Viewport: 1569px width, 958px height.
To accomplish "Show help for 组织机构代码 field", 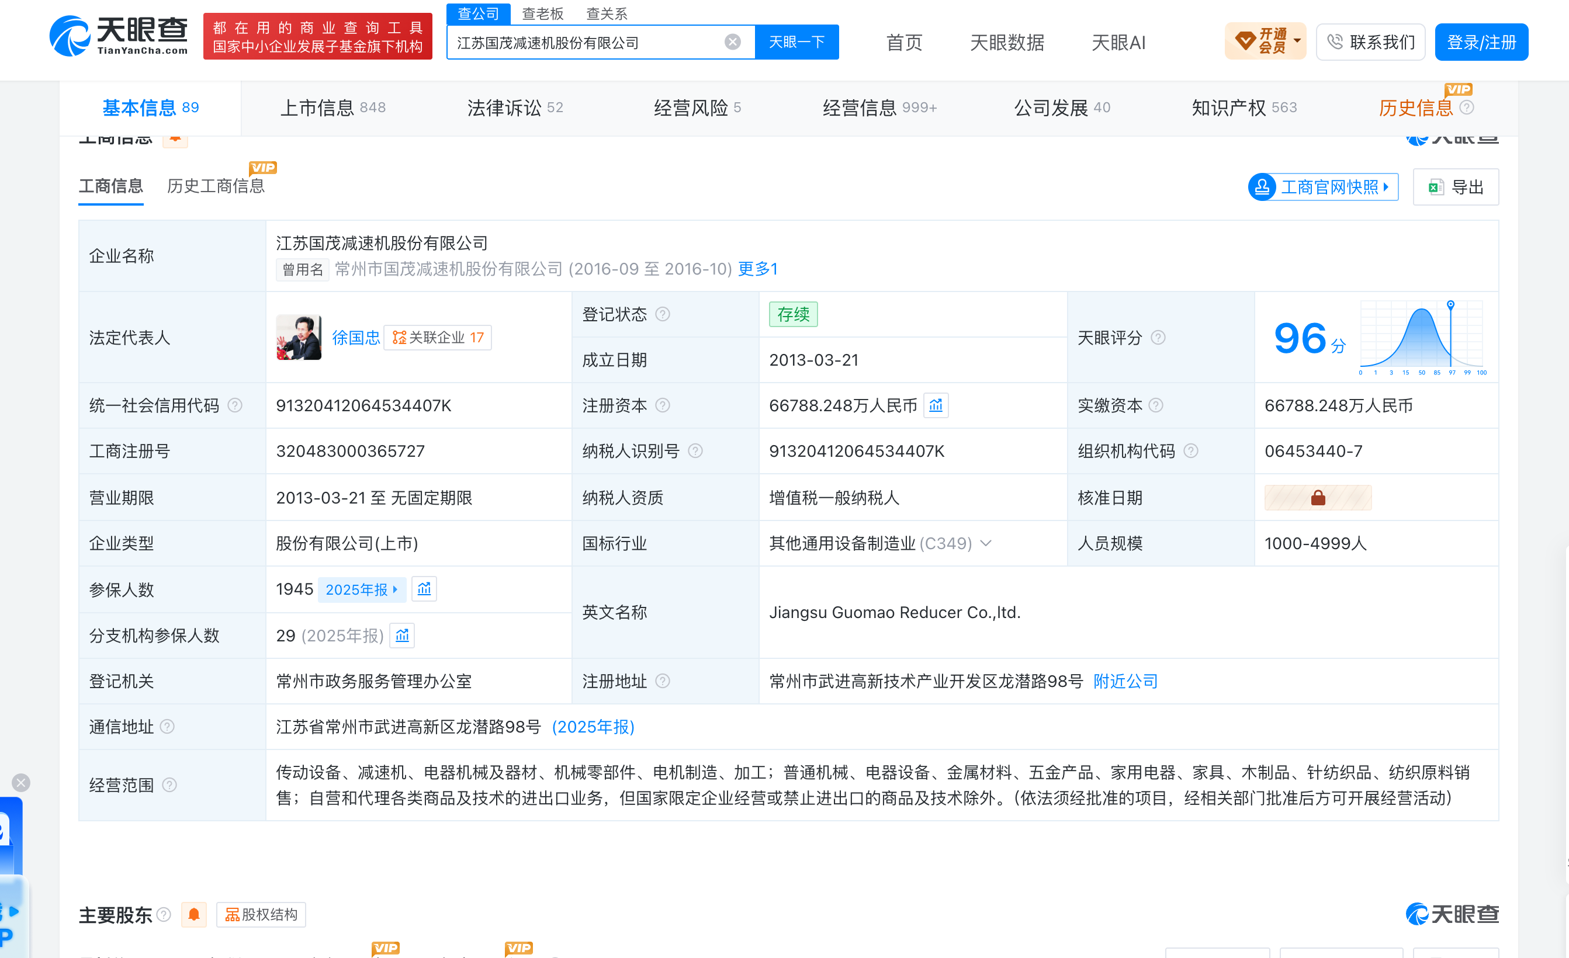I will (x=1191, y=452).
